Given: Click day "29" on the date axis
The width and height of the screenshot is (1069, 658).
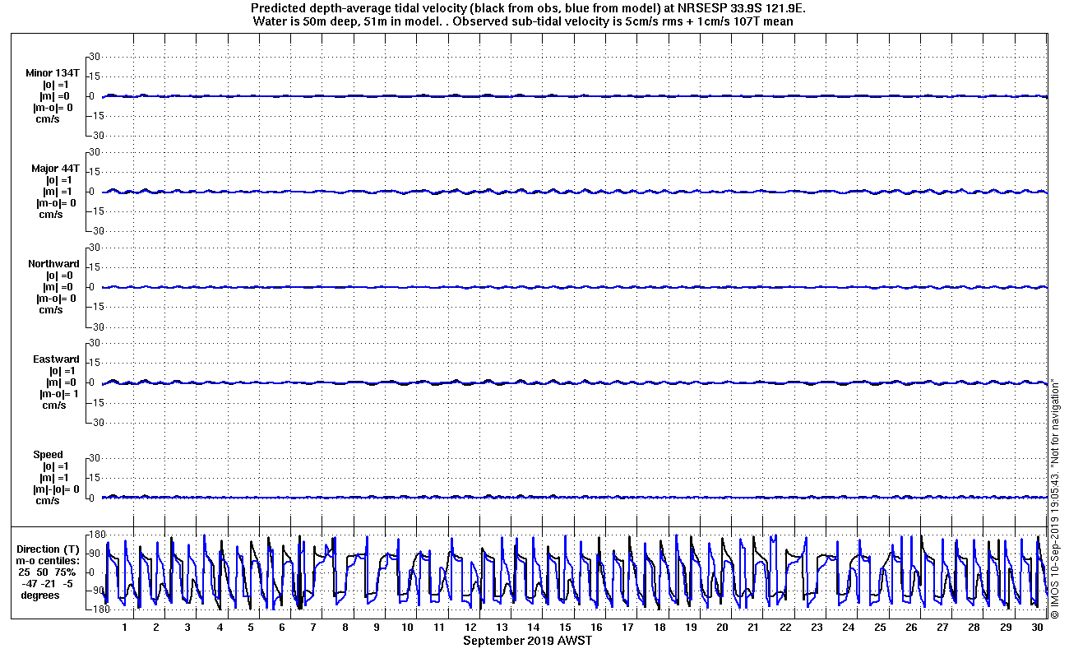Looking at the screenshot, I should (x=1006, y=628).
